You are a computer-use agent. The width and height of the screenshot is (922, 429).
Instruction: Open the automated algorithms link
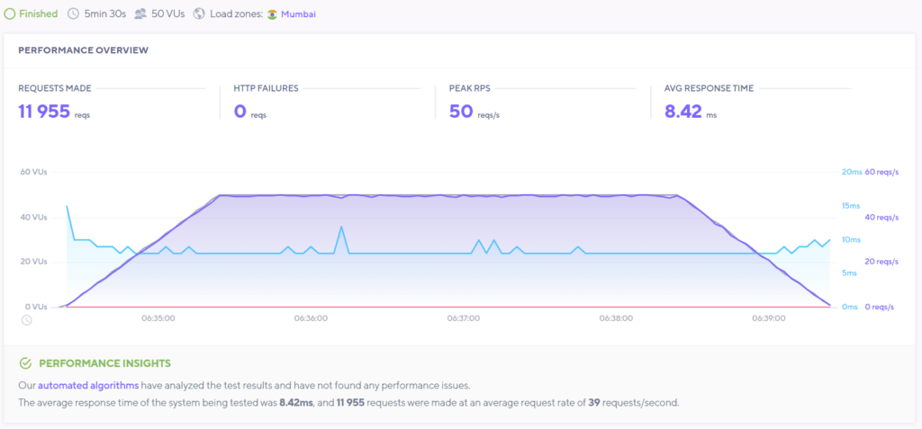point(88,385)
